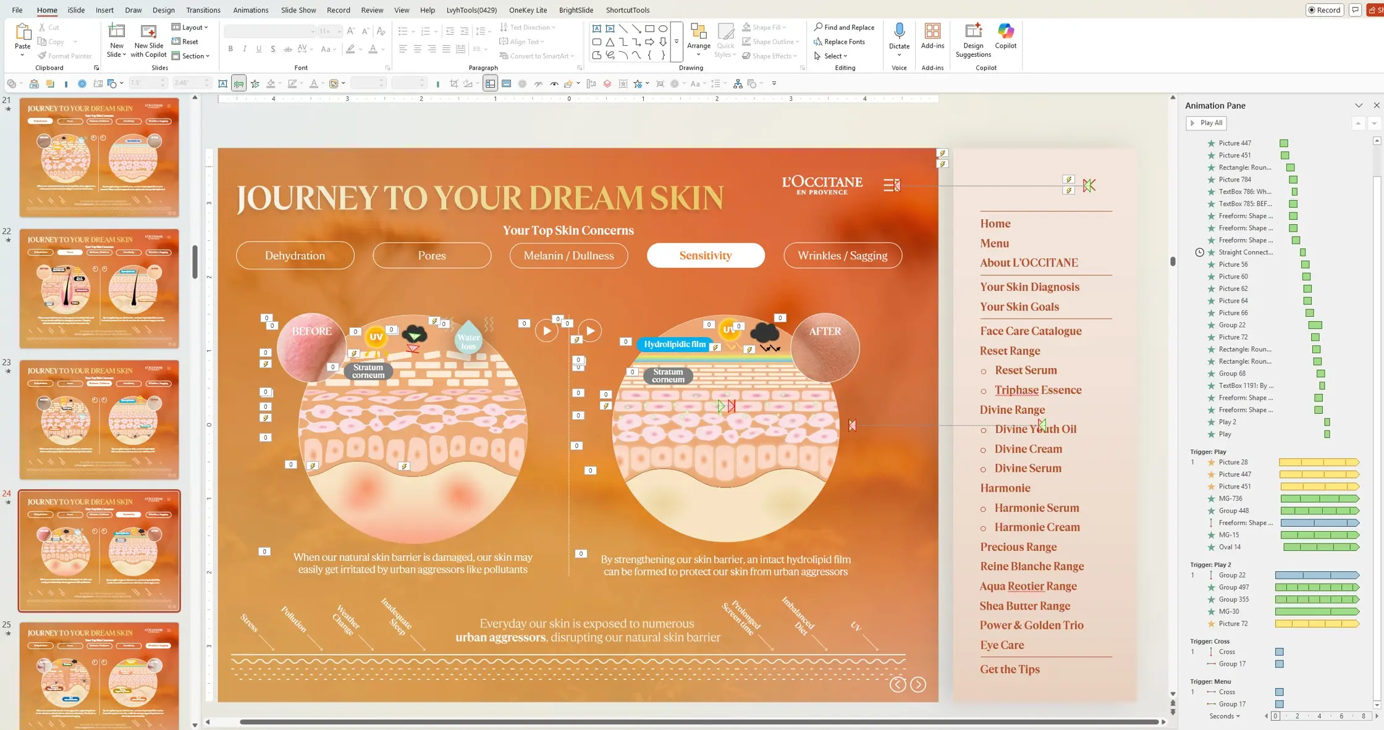Open the File menu
This screenshot has width=1384, height=730.
pos(17,10)
